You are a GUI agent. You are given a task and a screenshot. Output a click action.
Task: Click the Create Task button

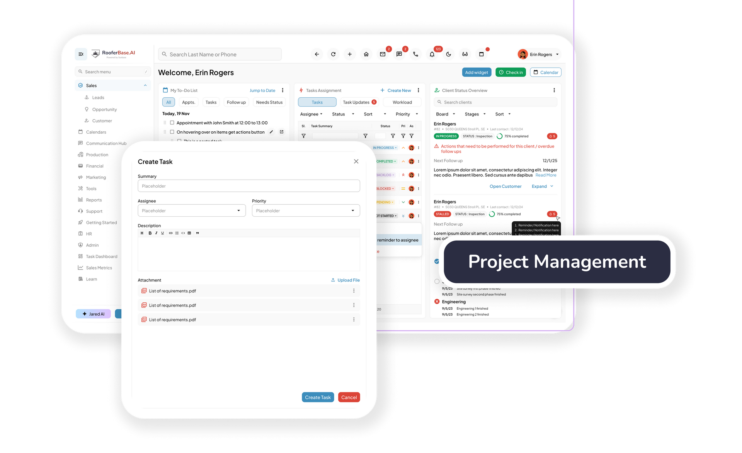tap(317, 397)
